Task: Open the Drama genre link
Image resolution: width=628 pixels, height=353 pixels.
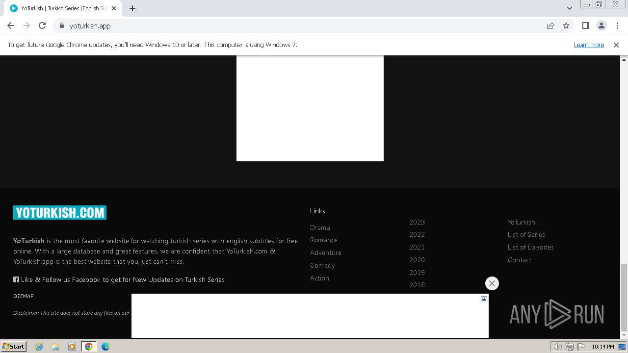Action: [320, 227]
